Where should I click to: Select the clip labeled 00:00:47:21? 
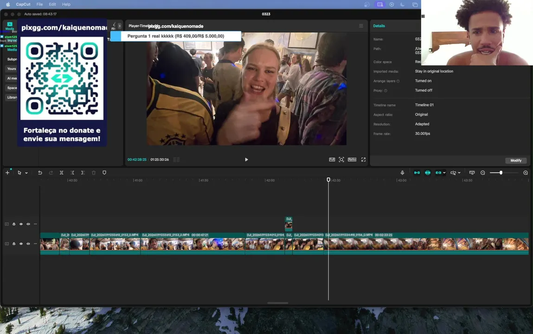193,243
